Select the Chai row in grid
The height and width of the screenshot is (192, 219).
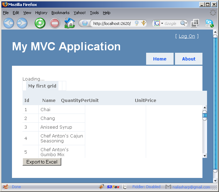(54, 109)
